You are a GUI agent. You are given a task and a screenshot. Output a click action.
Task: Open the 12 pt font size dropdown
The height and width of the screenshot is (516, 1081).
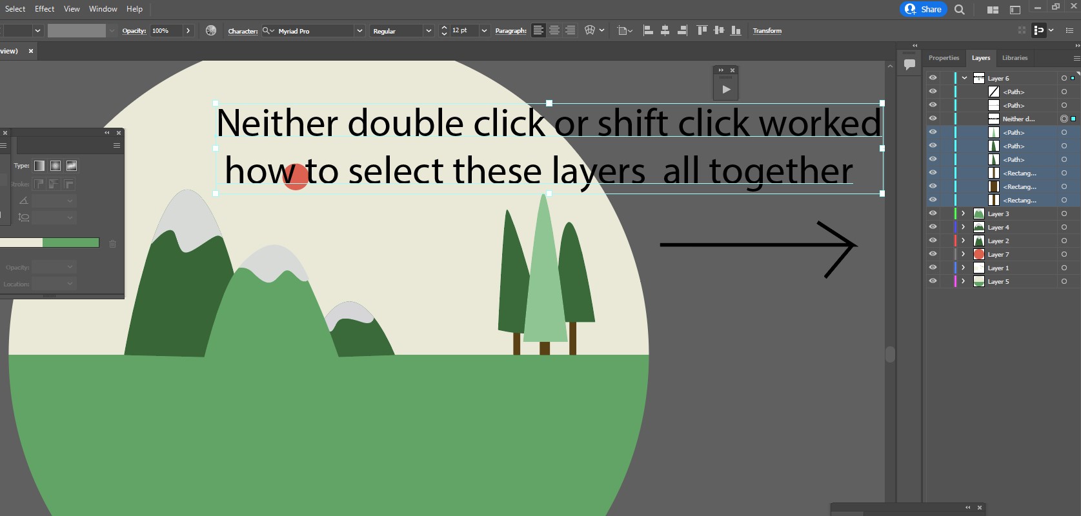[x=484, y=31]
